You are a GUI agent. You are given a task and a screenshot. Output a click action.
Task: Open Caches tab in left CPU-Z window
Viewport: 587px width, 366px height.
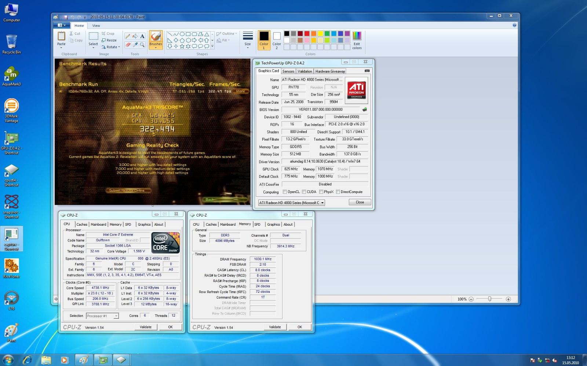click(x=82, y=225)
